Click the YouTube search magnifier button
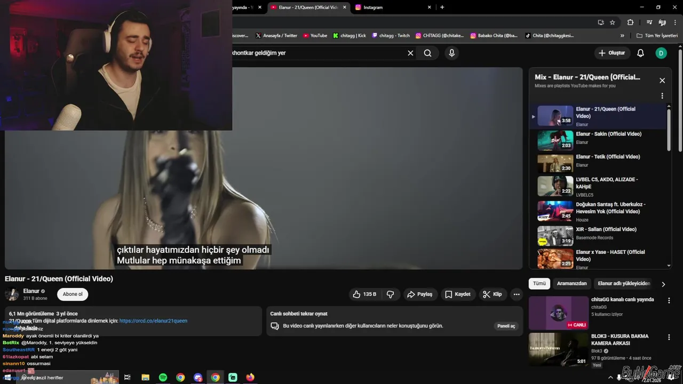This screenshot has width=683, height=384. click(428, 53)
